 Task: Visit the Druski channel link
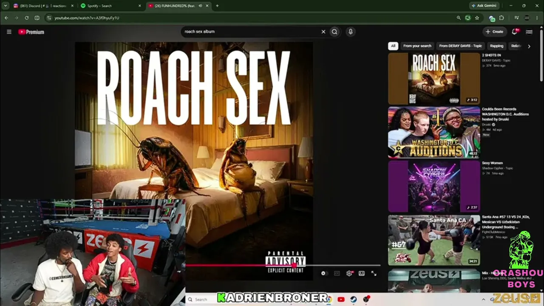click(x=486, y=125)
